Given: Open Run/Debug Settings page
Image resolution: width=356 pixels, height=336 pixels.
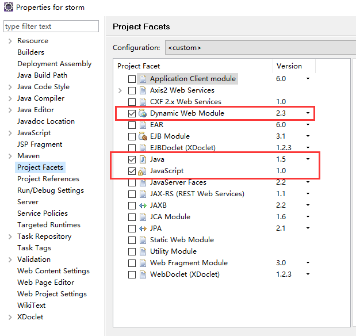Looking at the screenshot, I should tap(51, 190).
